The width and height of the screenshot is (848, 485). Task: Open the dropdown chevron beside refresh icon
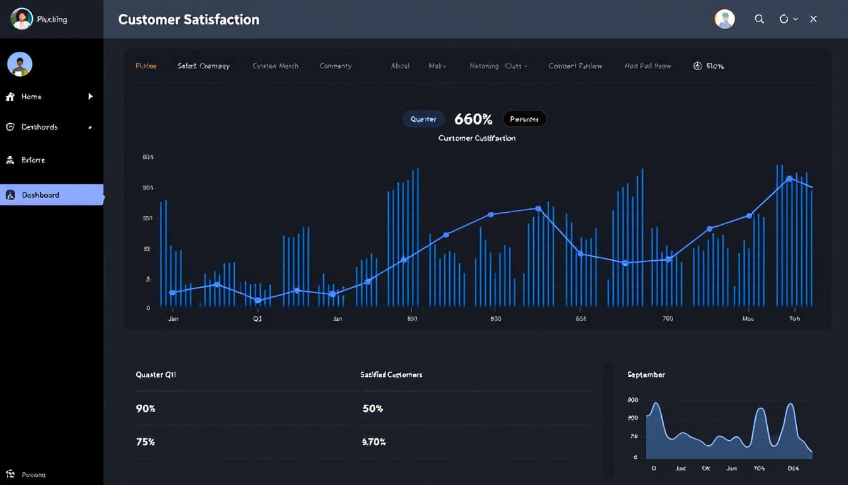796,19
